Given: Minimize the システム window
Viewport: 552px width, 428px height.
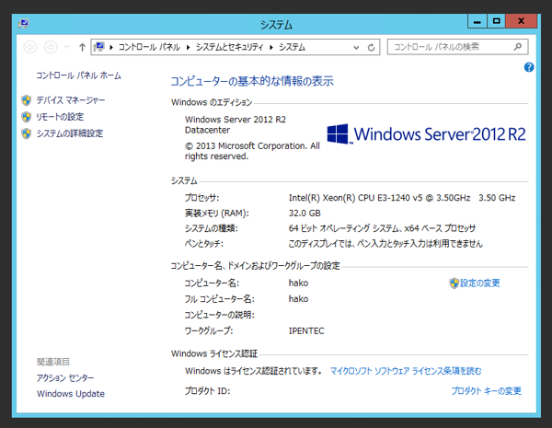Looking at the screenshot, I should pyautogui.click(x=477, y=21).
